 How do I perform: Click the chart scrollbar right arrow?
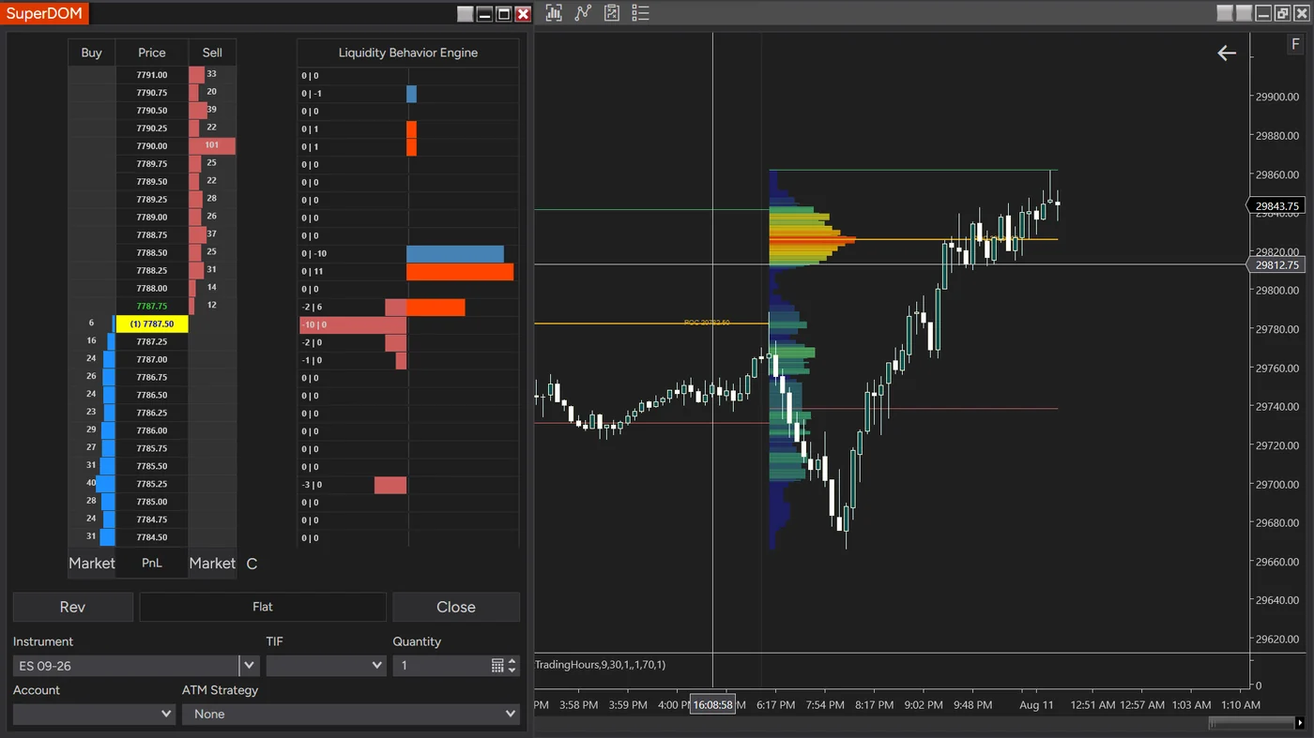point(1300,723)
